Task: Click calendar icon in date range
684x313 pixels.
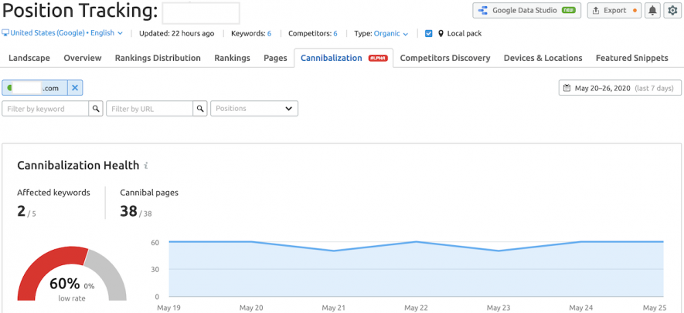Action: (x=567, y=88)
